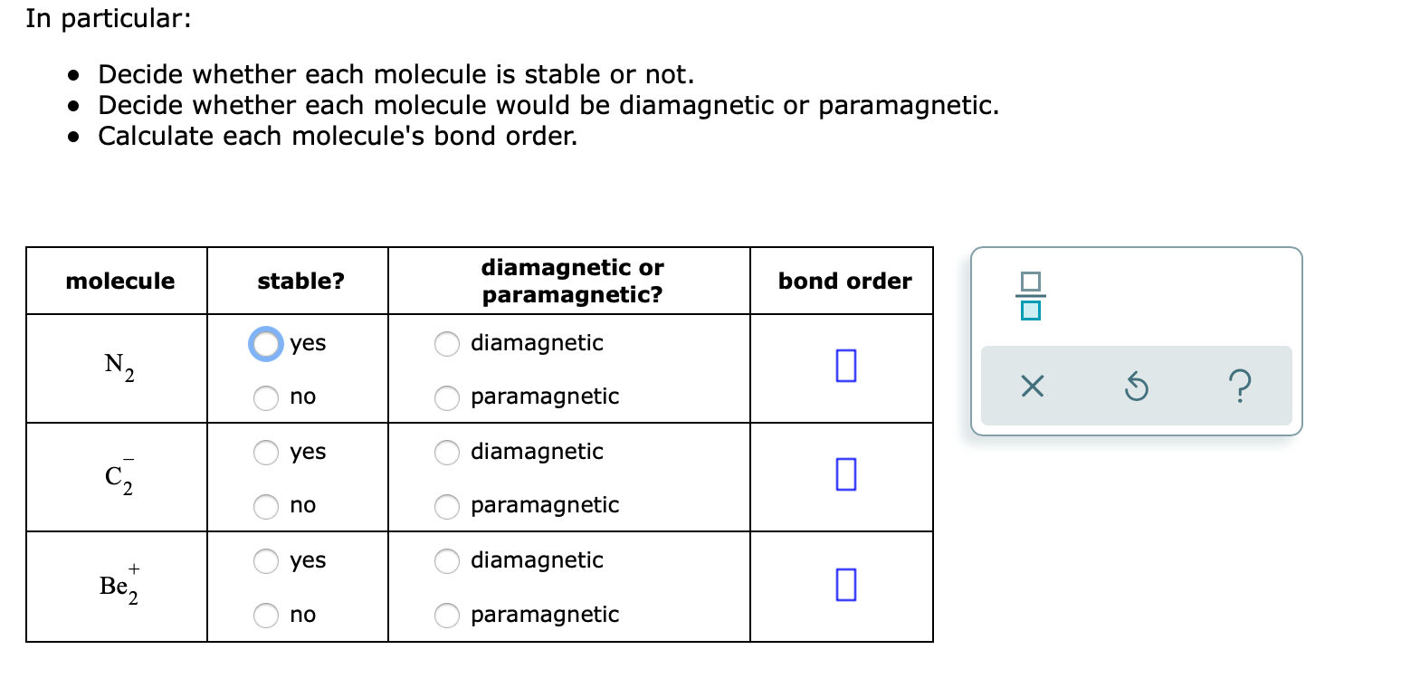
Task: Open help via the question mark icon
Action: tap(1240, 387)
